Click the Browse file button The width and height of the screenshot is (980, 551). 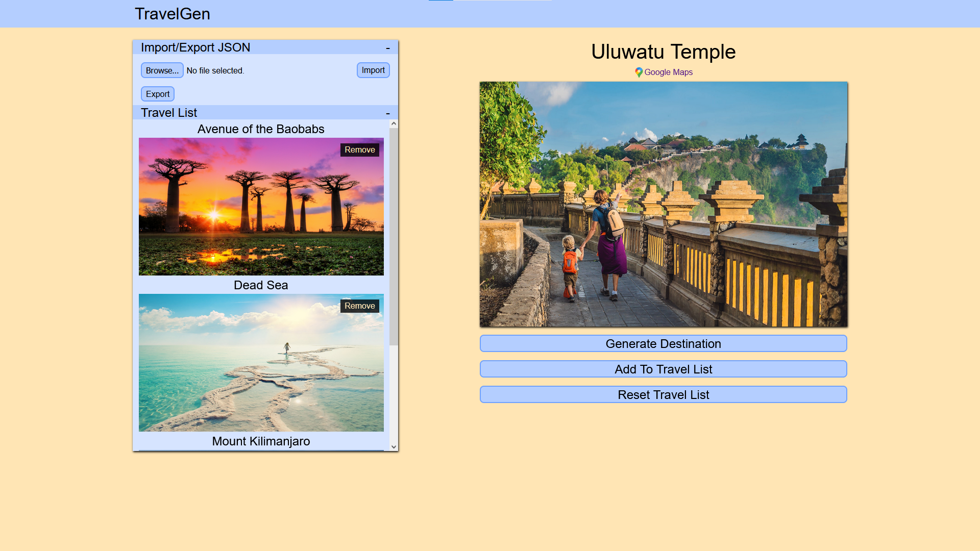coord(162,70)
